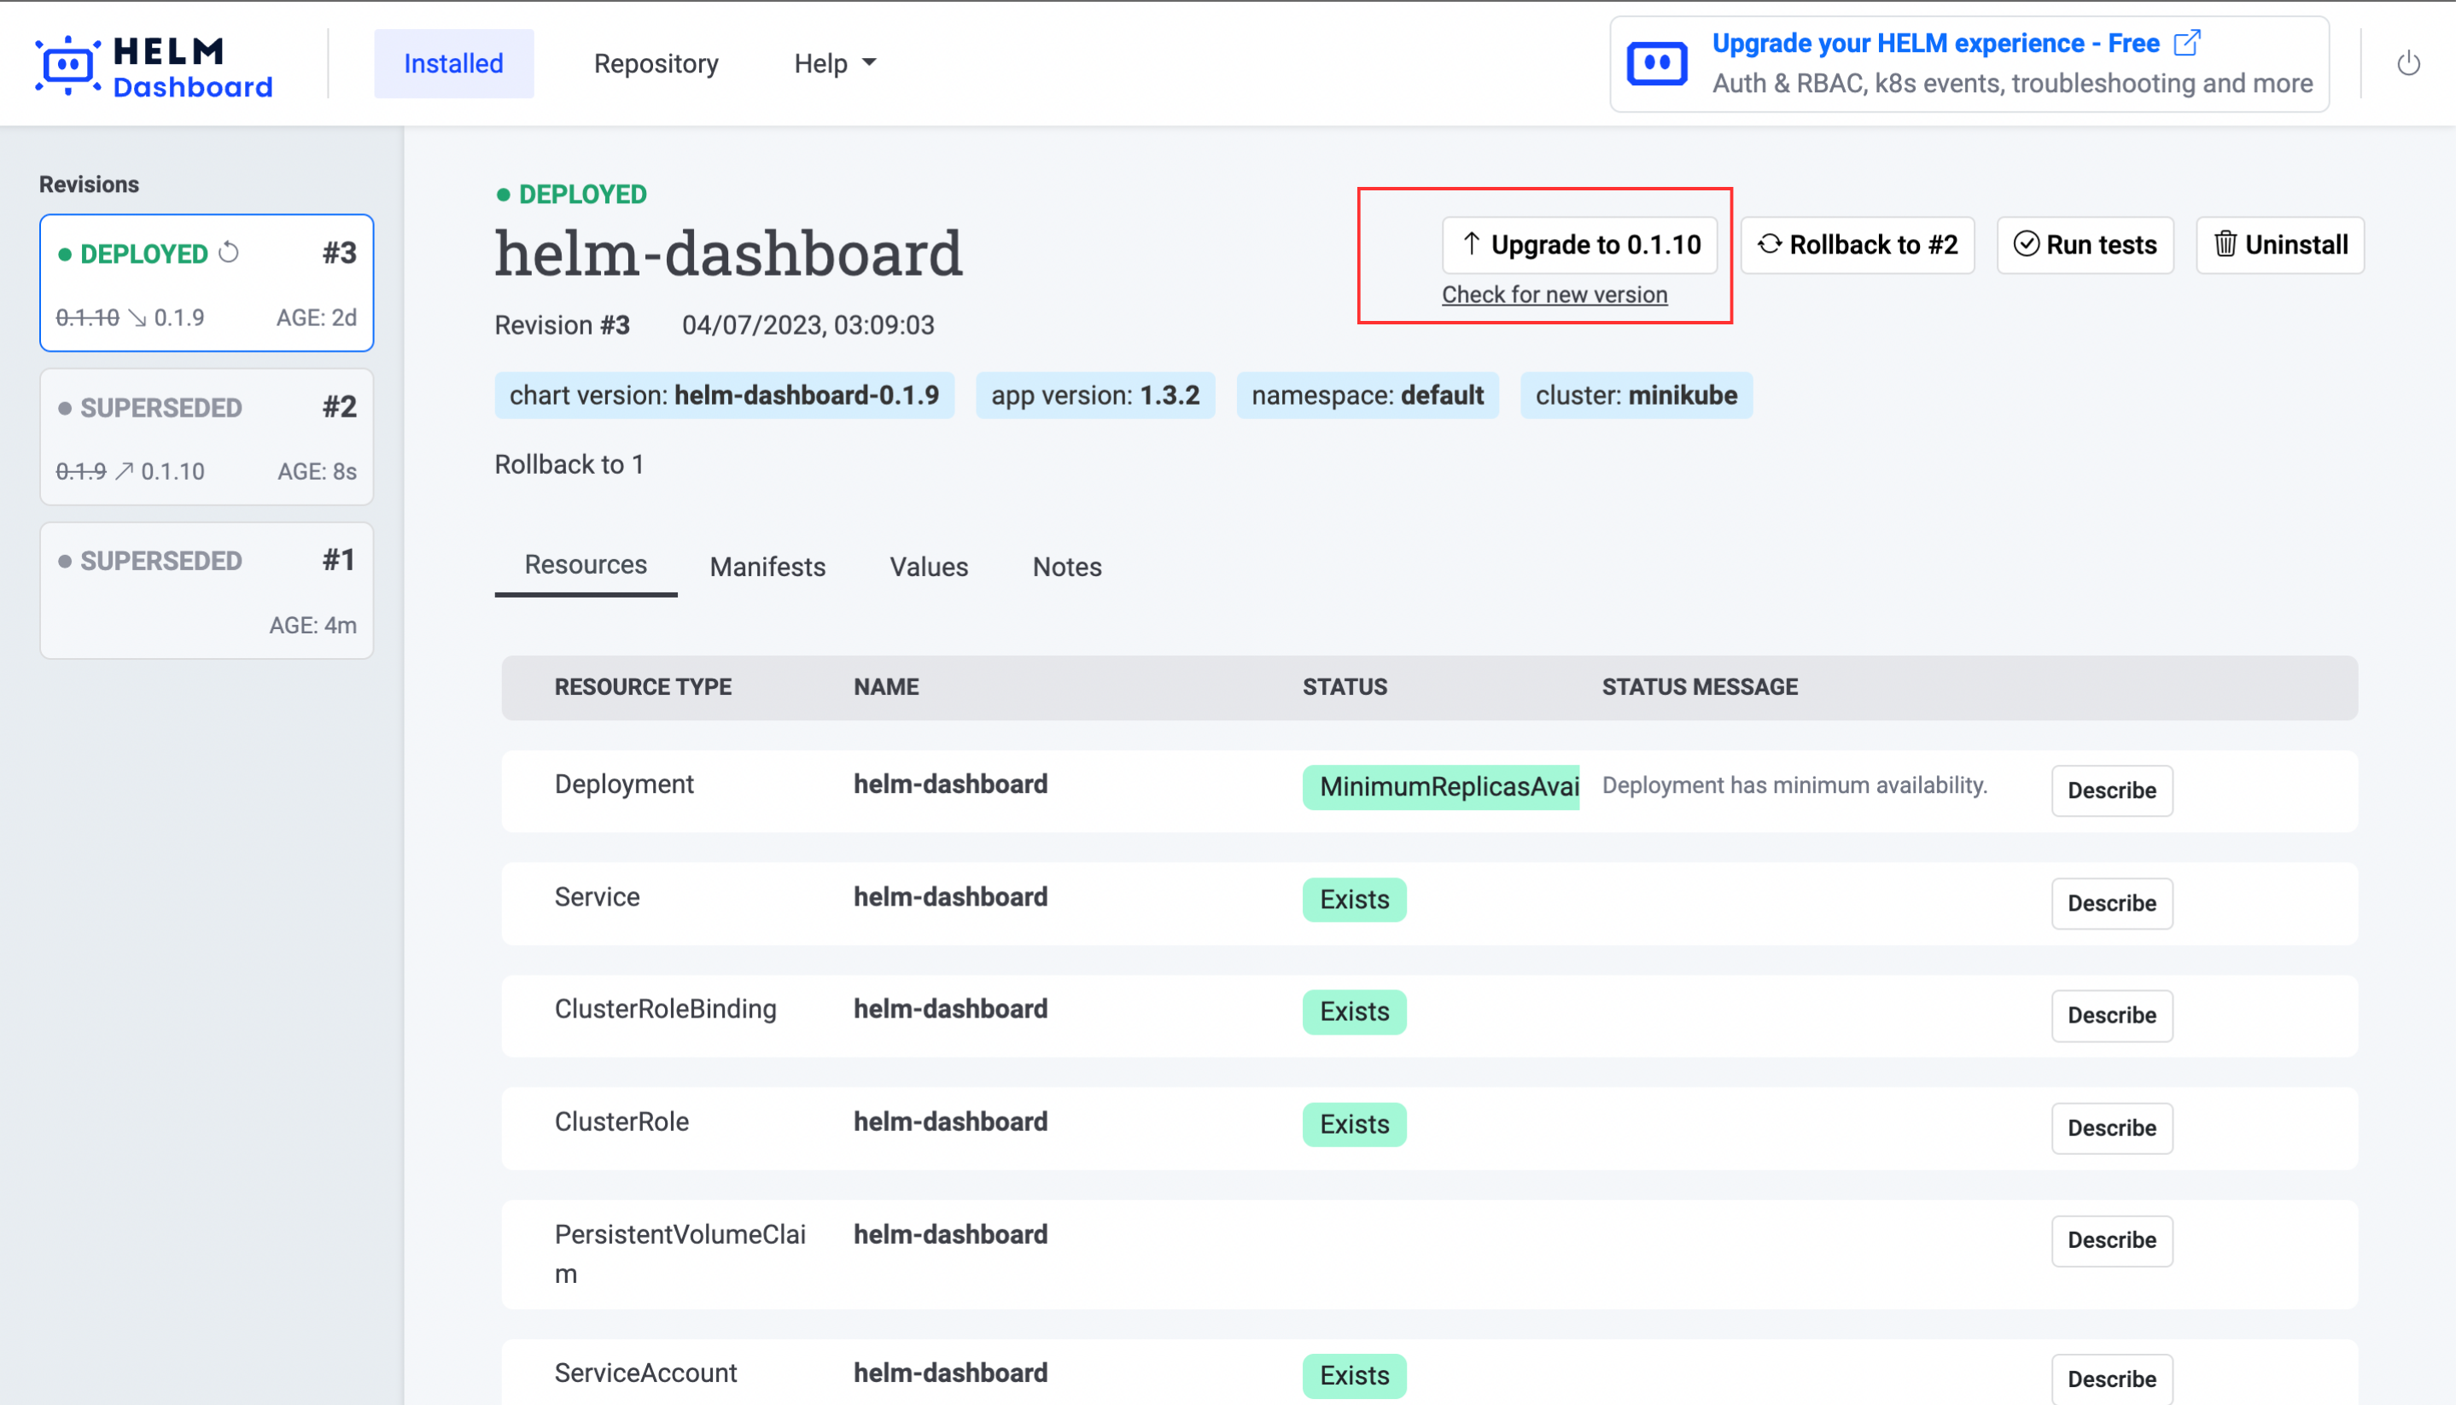Click the upgrade arrow icon for 0.1.10

1470,243
